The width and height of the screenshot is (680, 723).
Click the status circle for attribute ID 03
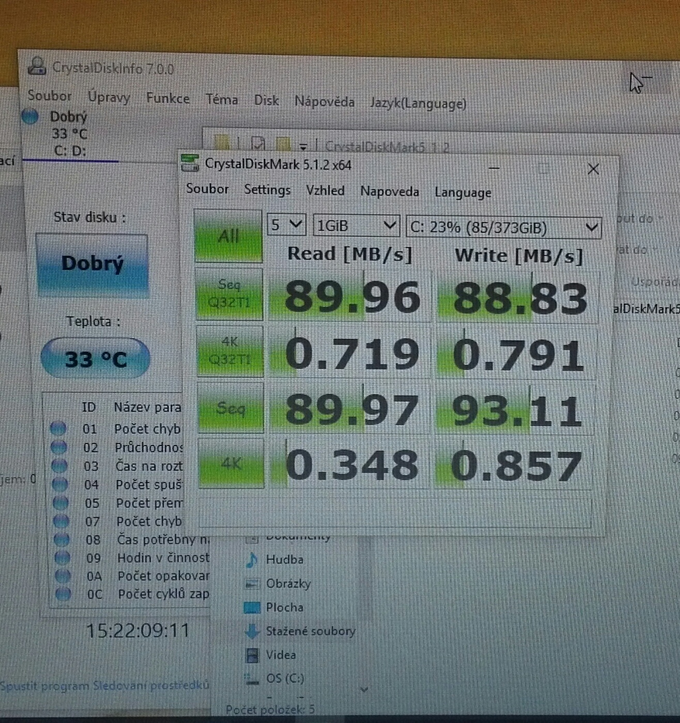[x=59, y=466]
